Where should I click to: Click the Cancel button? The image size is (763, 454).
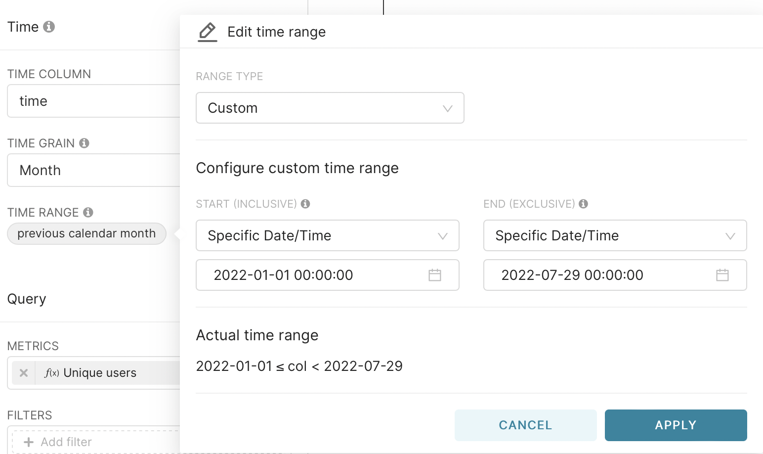526,425
